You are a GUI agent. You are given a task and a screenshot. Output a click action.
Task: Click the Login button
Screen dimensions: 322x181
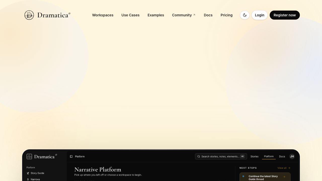(260, 15)
